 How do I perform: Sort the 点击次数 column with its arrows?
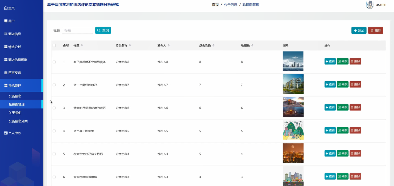(213, 45)
